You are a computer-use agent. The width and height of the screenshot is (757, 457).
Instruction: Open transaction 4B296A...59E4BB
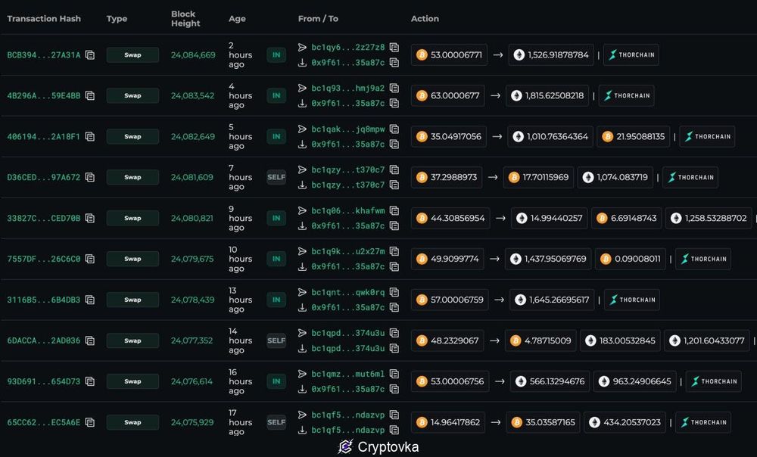pos(43,95)
